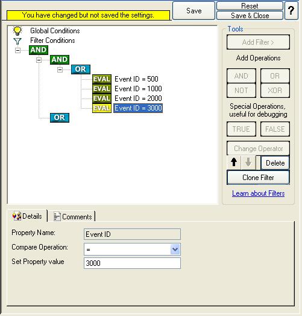The width and height of the screenshot is (302, 316).
Task: Click the Set Property value field
Action: [132, 263]
